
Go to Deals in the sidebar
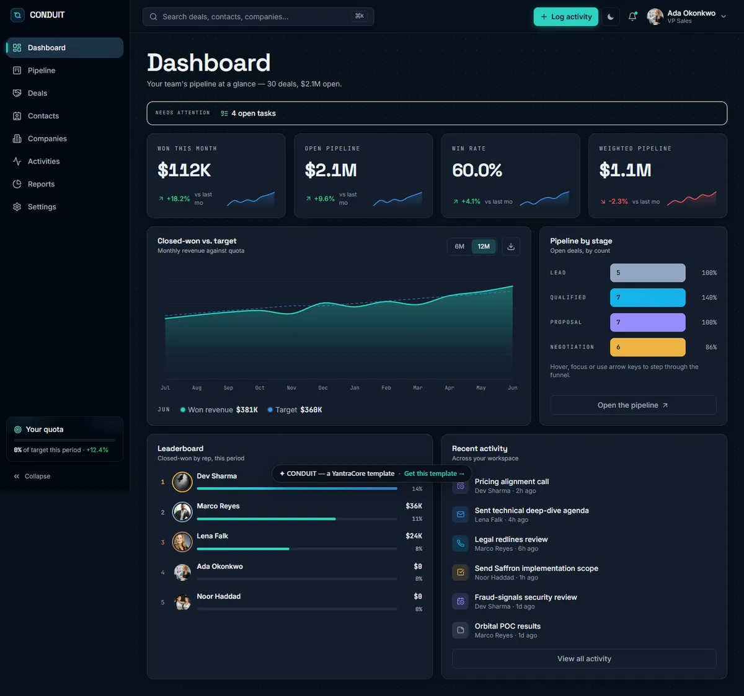point(64,93)
